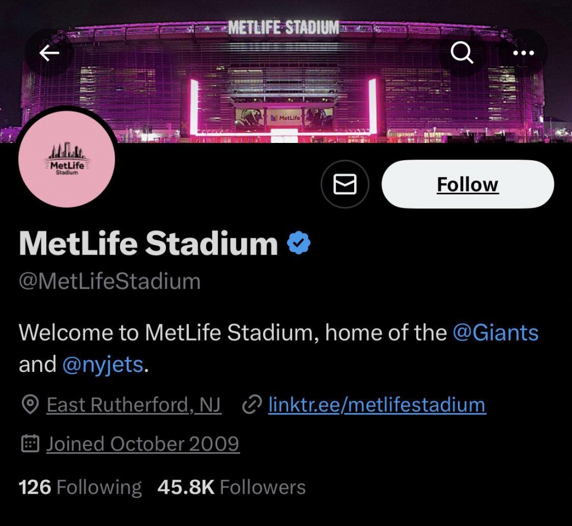Click the @MetLifeStadium handle
This screenshot has height=526, width=572.
click(109, 281)
